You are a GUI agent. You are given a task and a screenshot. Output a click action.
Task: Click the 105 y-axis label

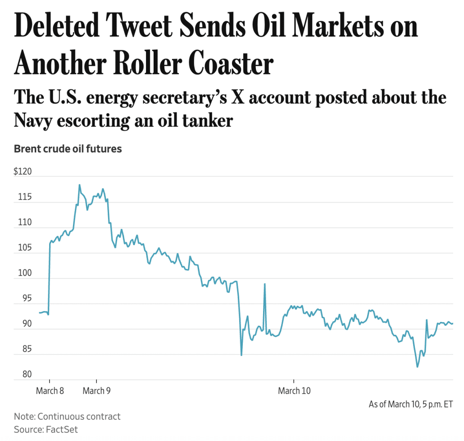(22, 248)
